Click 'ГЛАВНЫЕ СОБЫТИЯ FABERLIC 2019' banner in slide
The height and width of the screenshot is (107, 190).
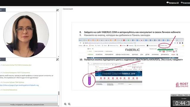(119, 74)
